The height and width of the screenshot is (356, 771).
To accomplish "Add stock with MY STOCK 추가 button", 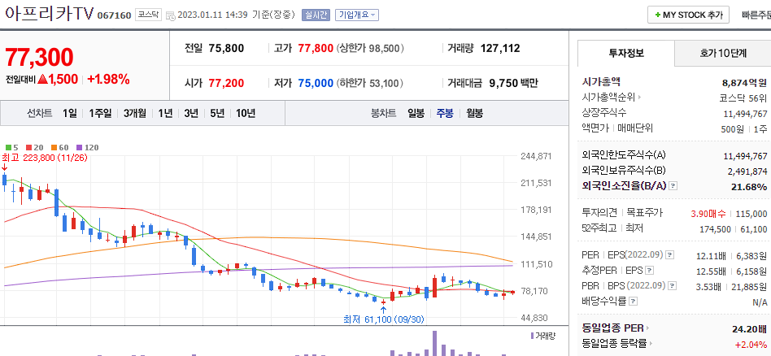I will pos(688,15).
